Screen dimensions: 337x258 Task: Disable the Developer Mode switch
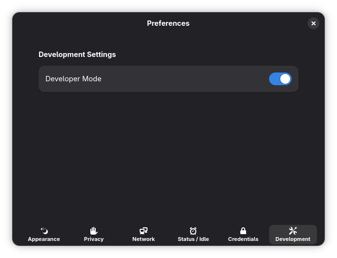pos(280,79)
